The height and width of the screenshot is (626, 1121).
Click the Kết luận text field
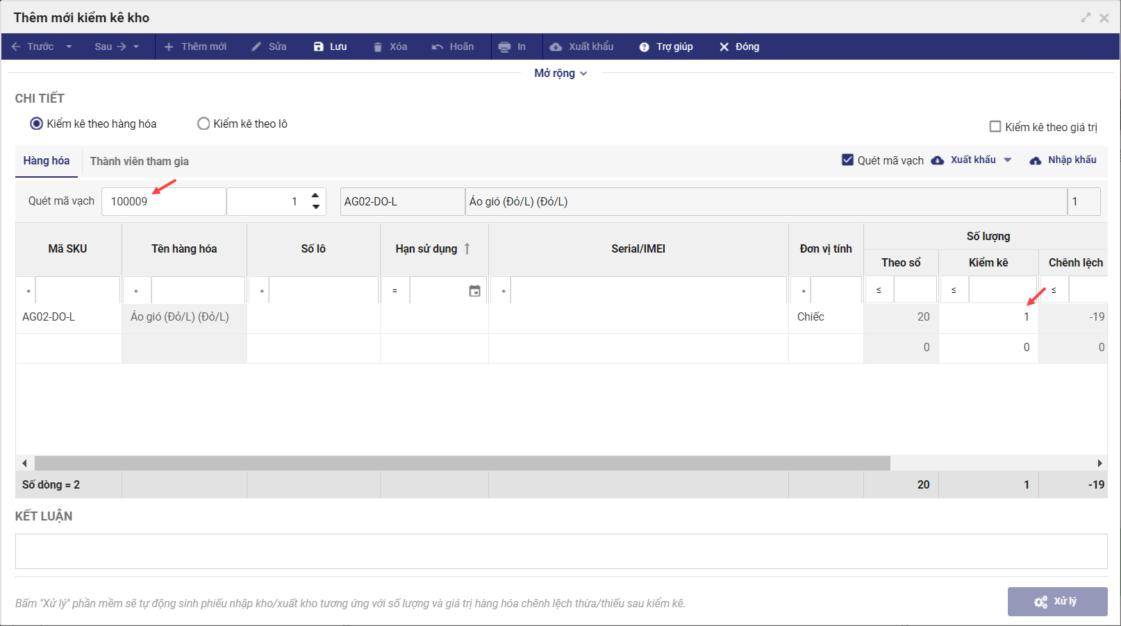[560, 551]
